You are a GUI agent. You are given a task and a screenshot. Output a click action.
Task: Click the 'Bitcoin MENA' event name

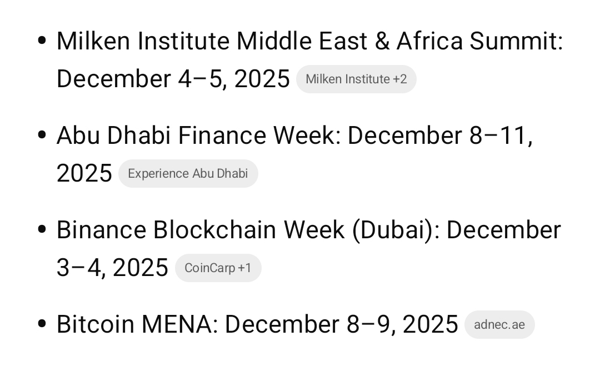point(137,324)
